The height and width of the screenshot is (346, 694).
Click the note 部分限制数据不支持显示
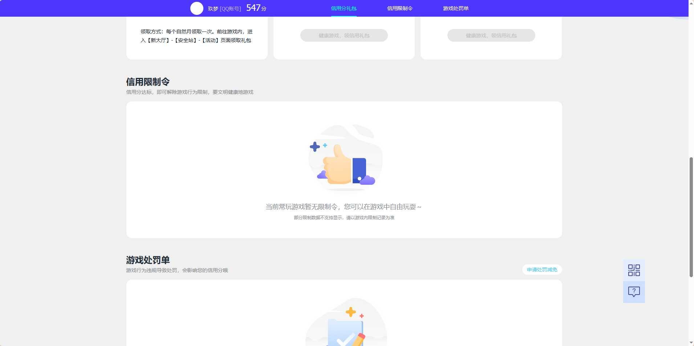tap(318, 218)
